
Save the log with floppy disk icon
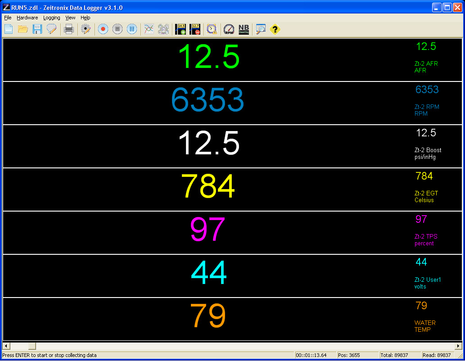tap(37, 29)
